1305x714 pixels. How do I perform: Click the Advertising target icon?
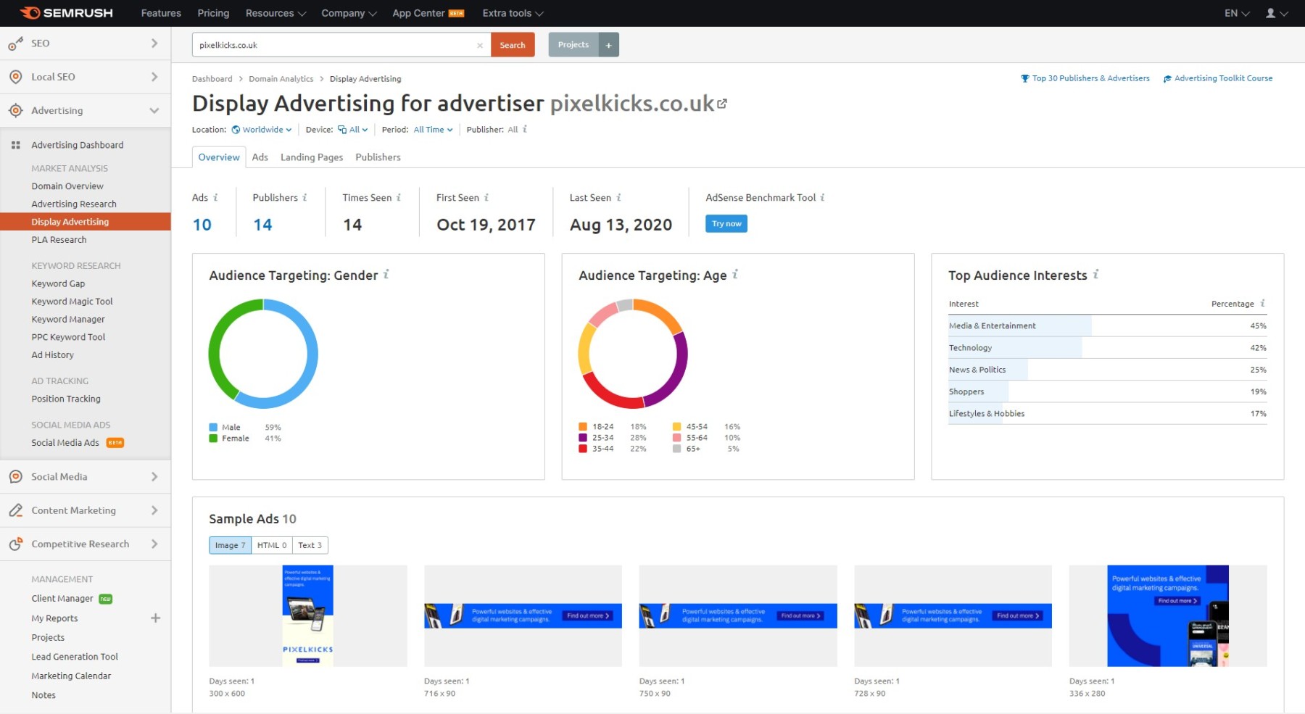point(15,110)
